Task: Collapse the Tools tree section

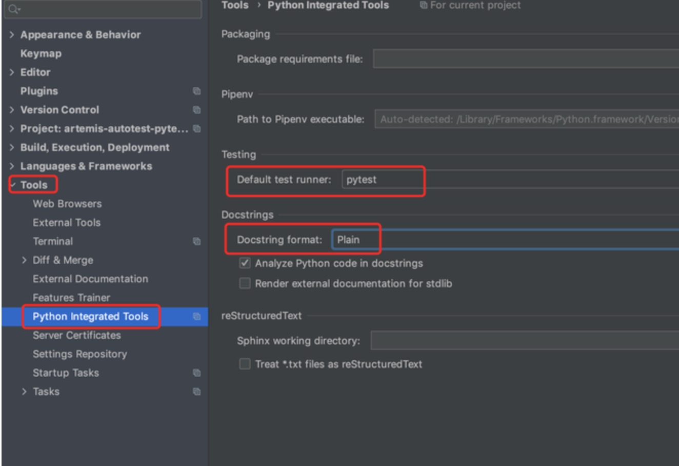Action: [x=13, y=185]
